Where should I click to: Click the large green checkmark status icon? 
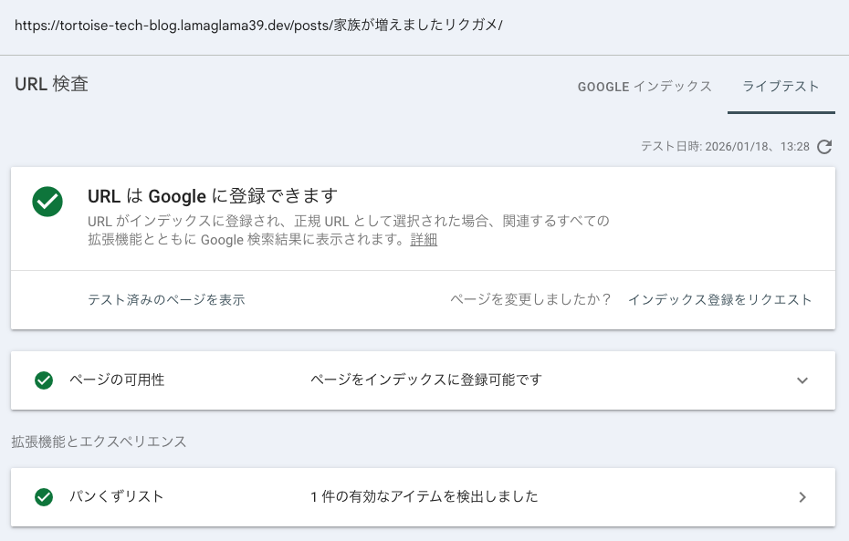click(x=47, y=203)
